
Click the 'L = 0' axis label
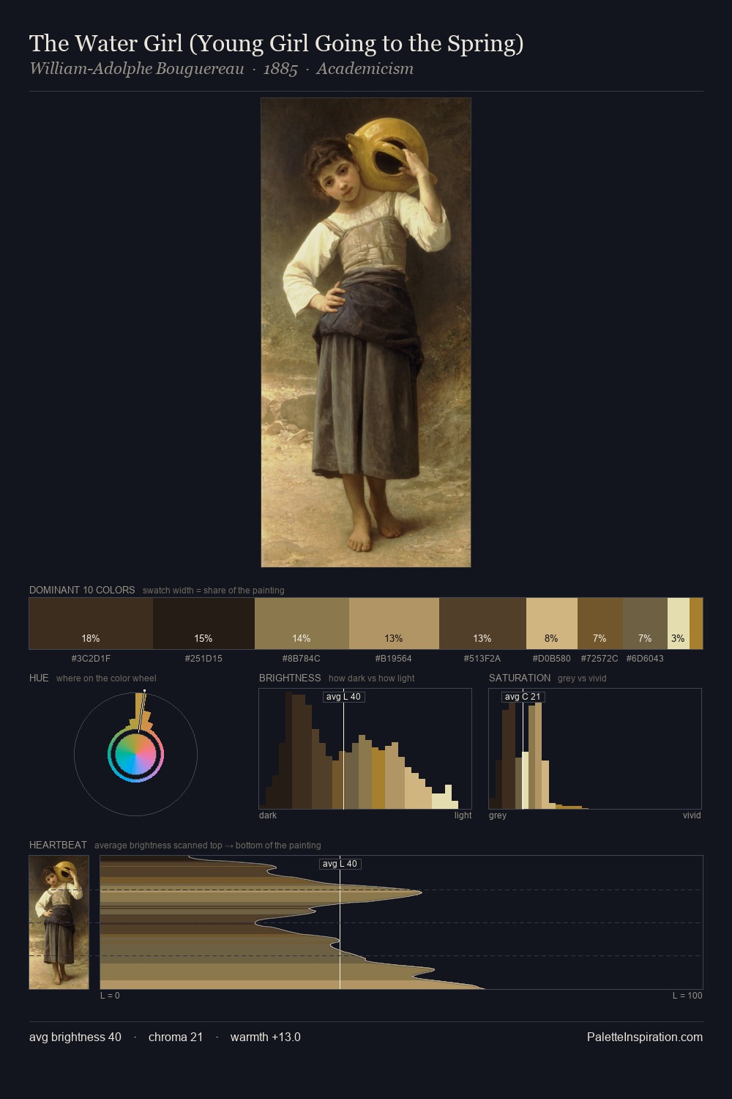(x=110, y=996)
